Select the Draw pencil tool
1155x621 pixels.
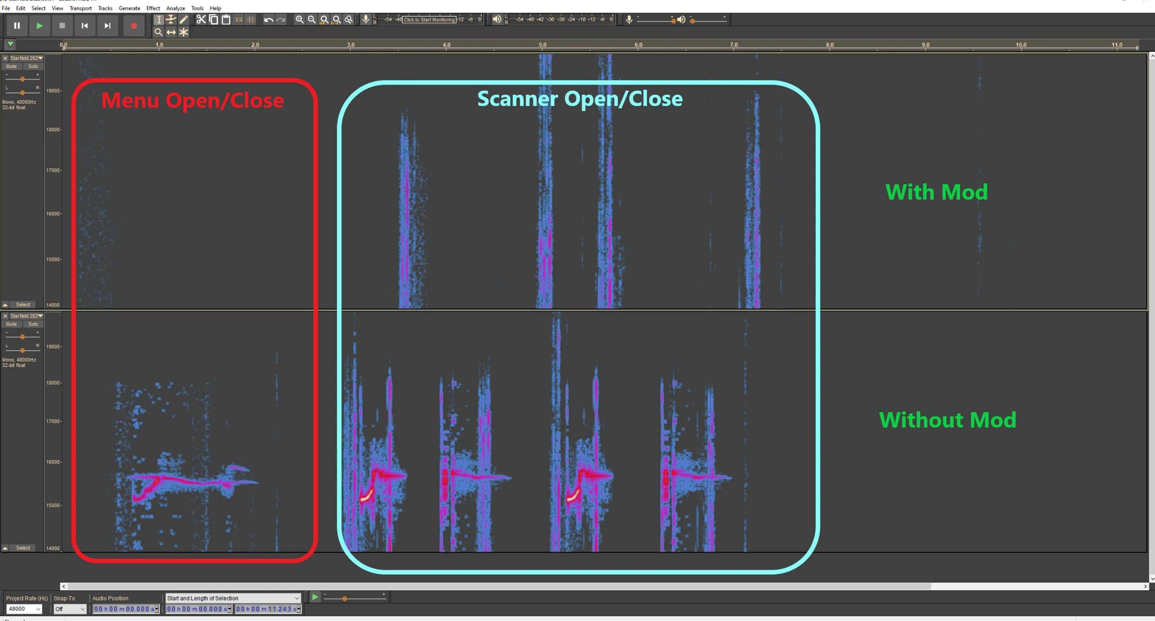[183, 19]
